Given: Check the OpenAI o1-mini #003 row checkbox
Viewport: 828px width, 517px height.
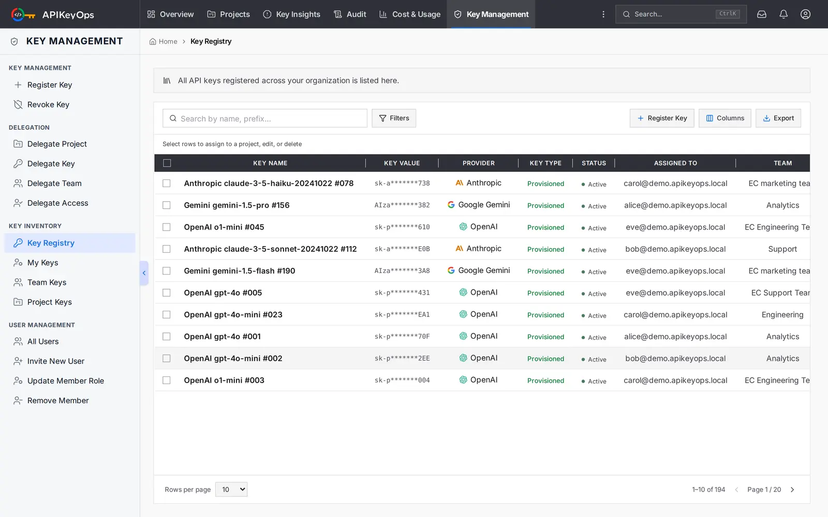Looking at the screenshot, I should coord(167,380).
